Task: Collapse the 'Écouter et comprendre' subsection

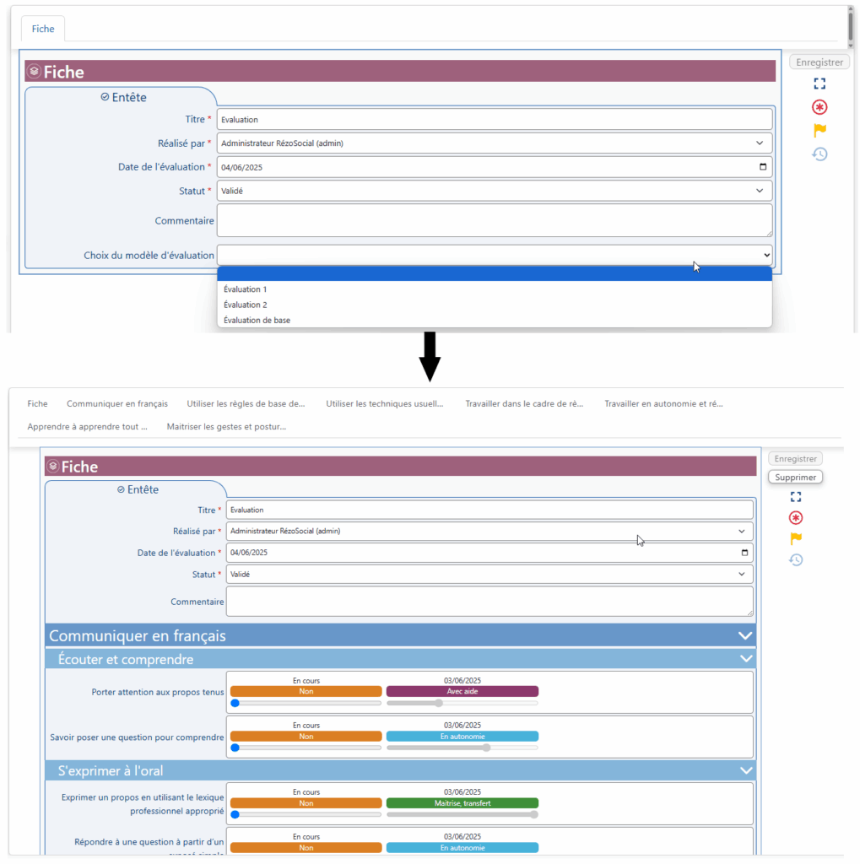Action: [744, 659]
